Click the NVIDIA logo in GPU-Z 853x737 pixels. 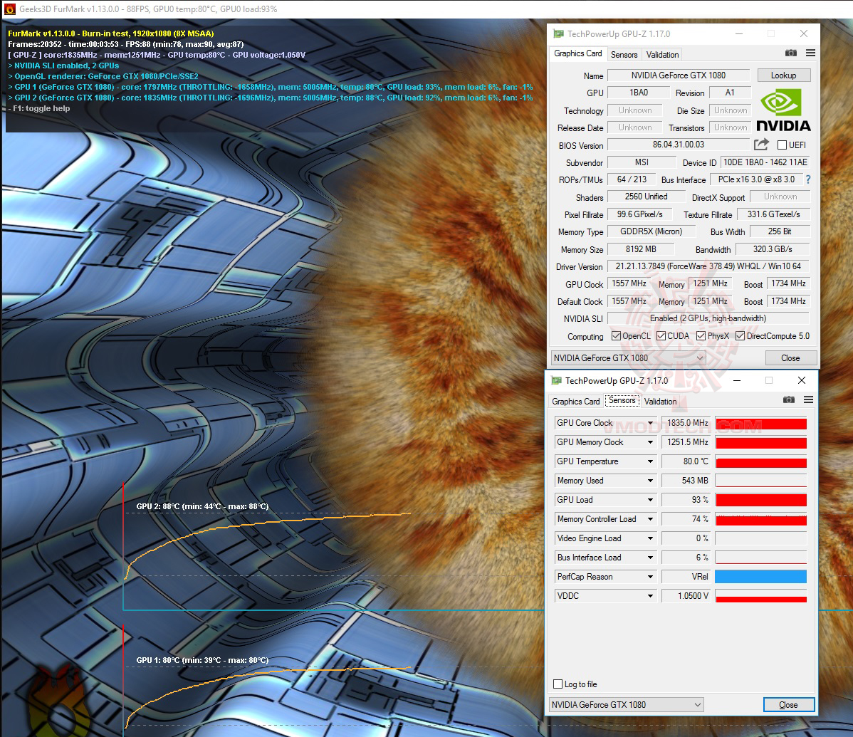(x=783, y=110)
